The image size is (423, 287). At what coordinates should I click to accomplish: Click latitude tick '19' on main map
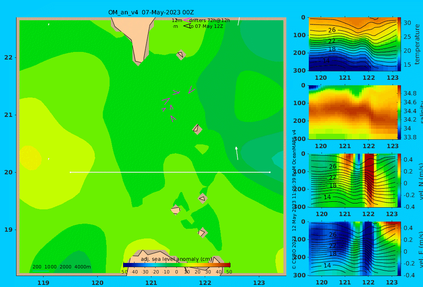pyautogui.click(x=8, y=230)
